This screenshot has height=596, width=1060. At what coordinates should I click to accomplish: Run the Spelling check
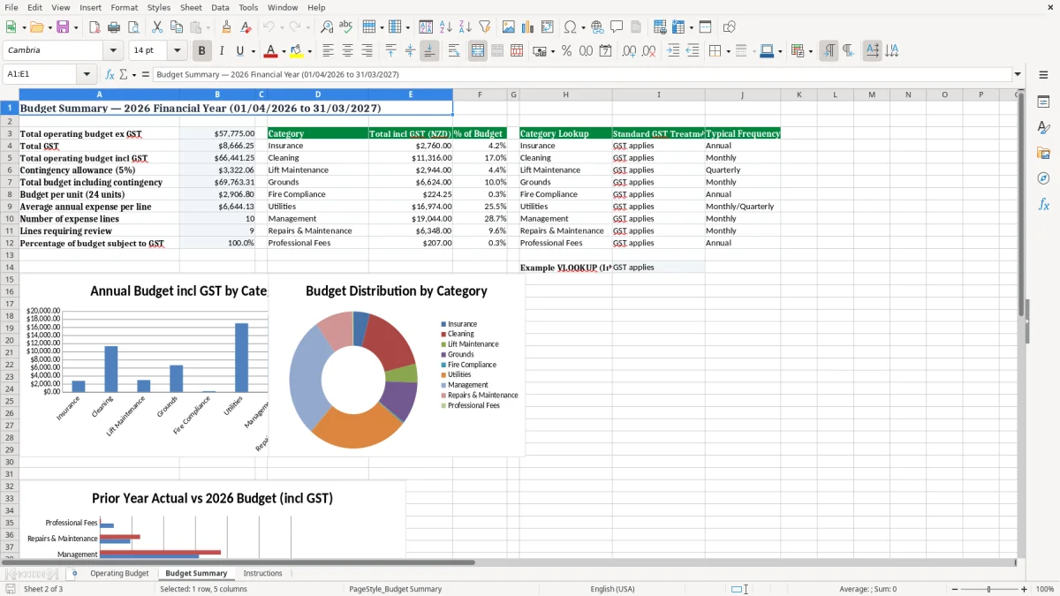click(345, 27)
